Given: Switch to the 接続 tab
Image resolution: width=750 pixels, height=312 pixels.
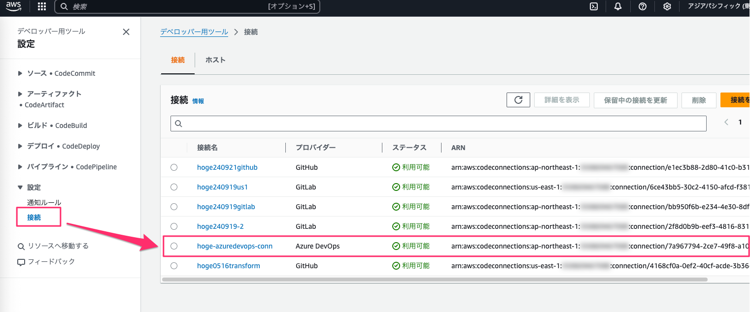Looking at the screenshot, I should 178,60.
